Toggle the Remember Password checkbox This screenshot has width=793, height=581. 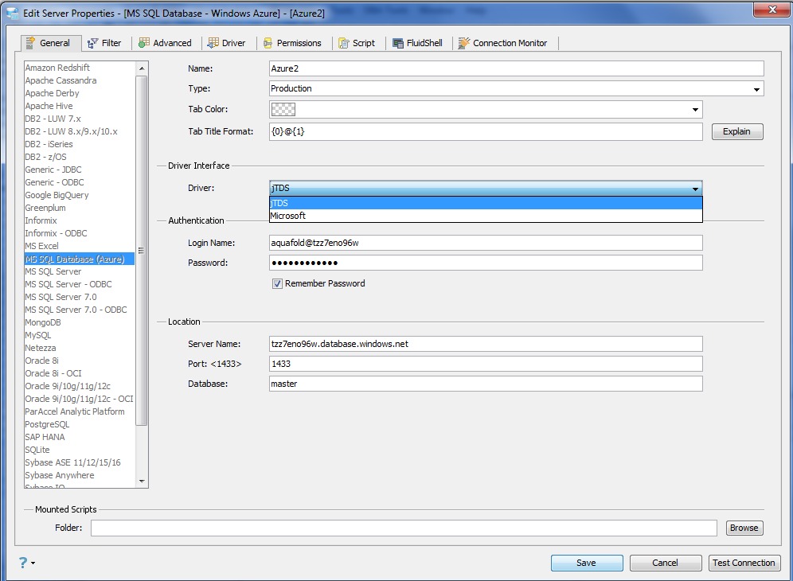[x=277, y=283]
